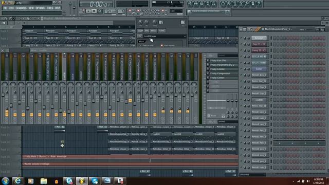Open the Lex808 sample file dropdown
Viewport: 329px width, 185px height.
(x=164, y=36)
